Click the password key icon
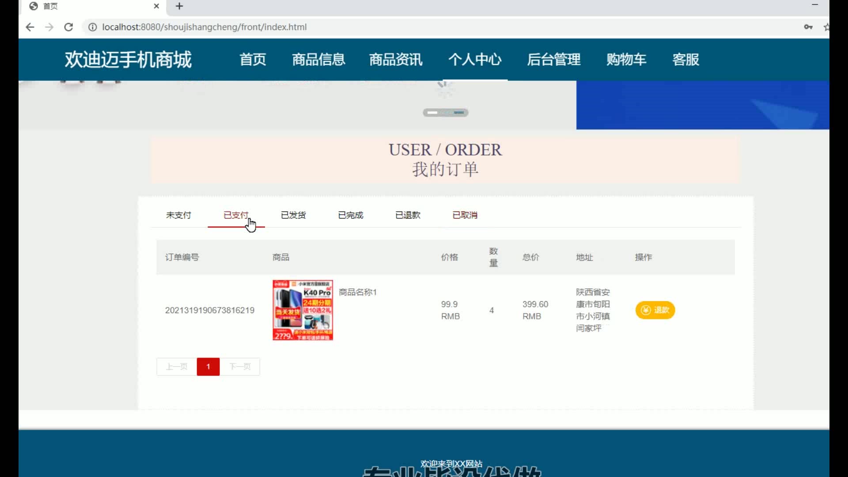 808,27
